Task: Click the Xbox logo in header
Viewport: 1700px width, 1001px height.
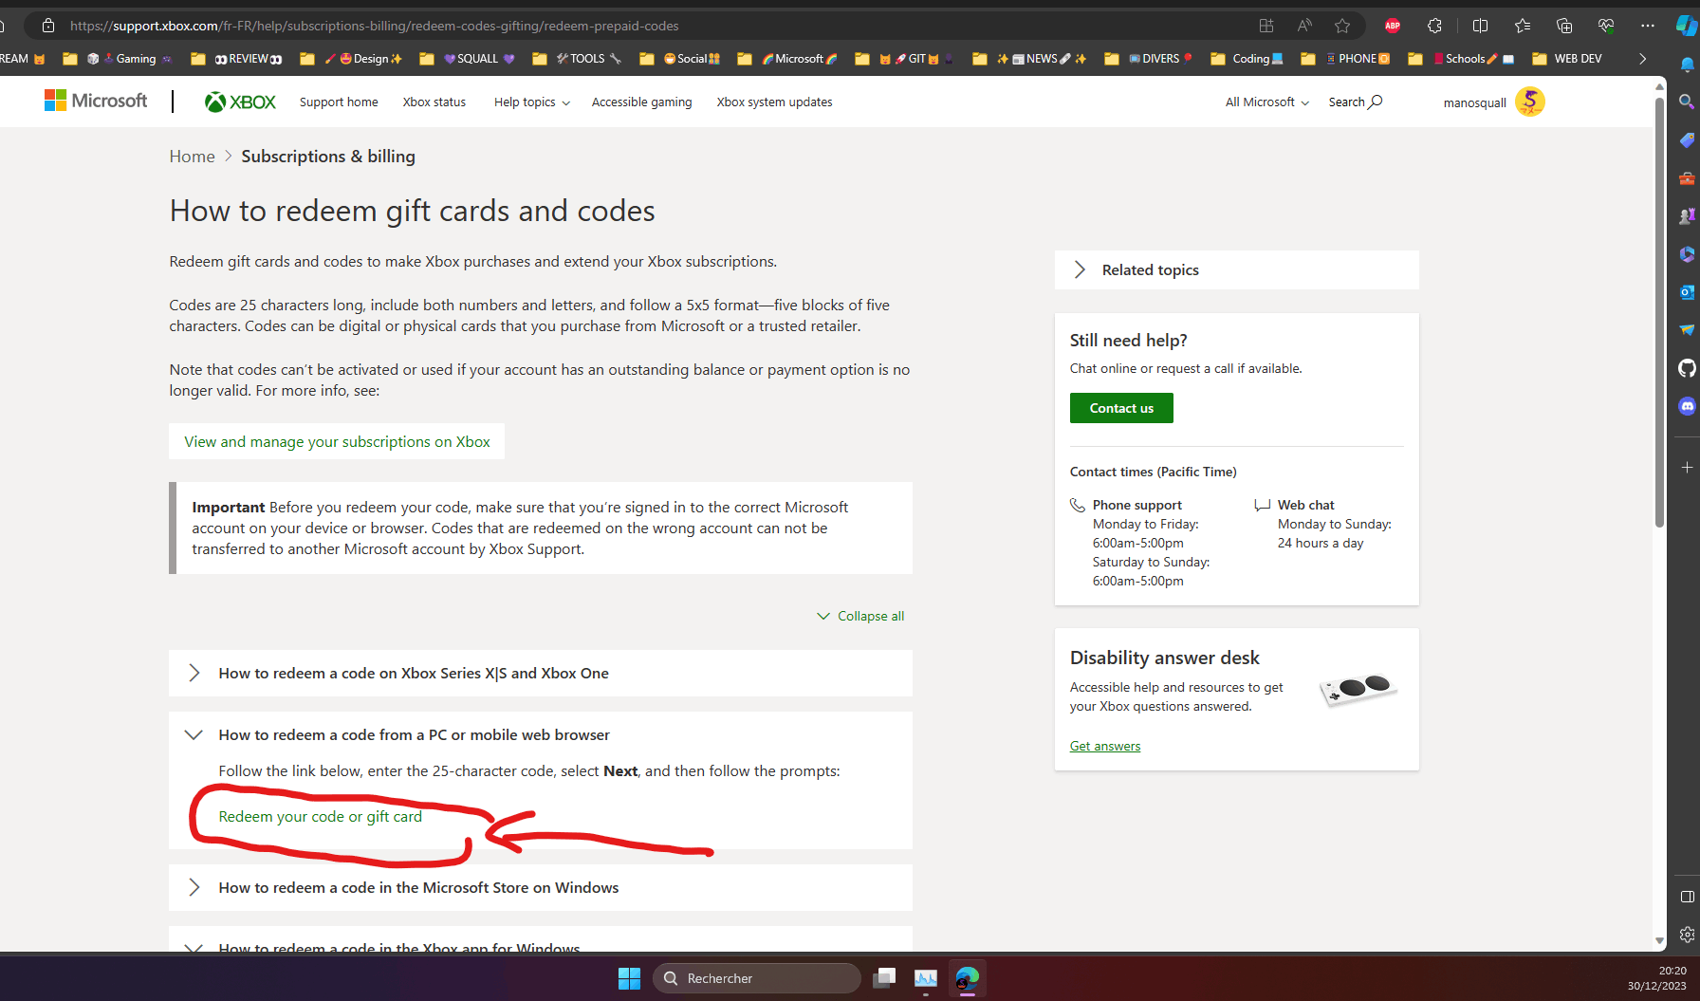Action: coord(240,102)
